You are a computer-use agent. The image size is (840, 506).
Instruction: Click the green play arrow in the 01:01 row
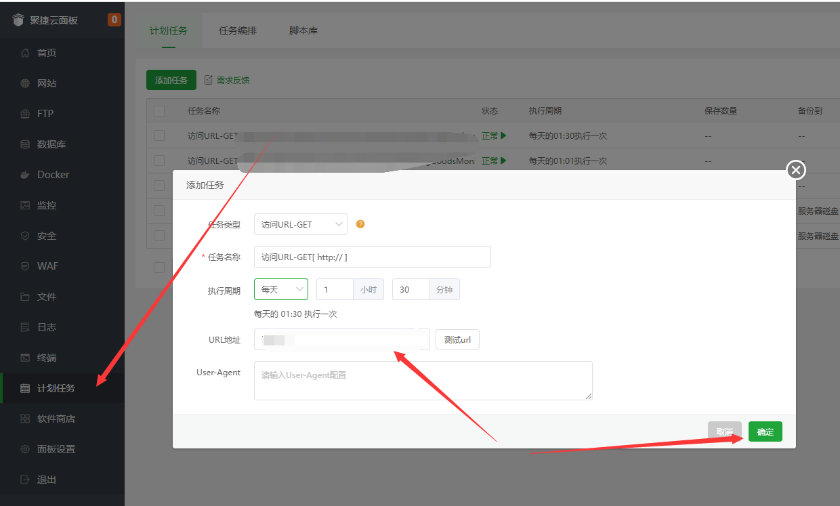[503, 161]
